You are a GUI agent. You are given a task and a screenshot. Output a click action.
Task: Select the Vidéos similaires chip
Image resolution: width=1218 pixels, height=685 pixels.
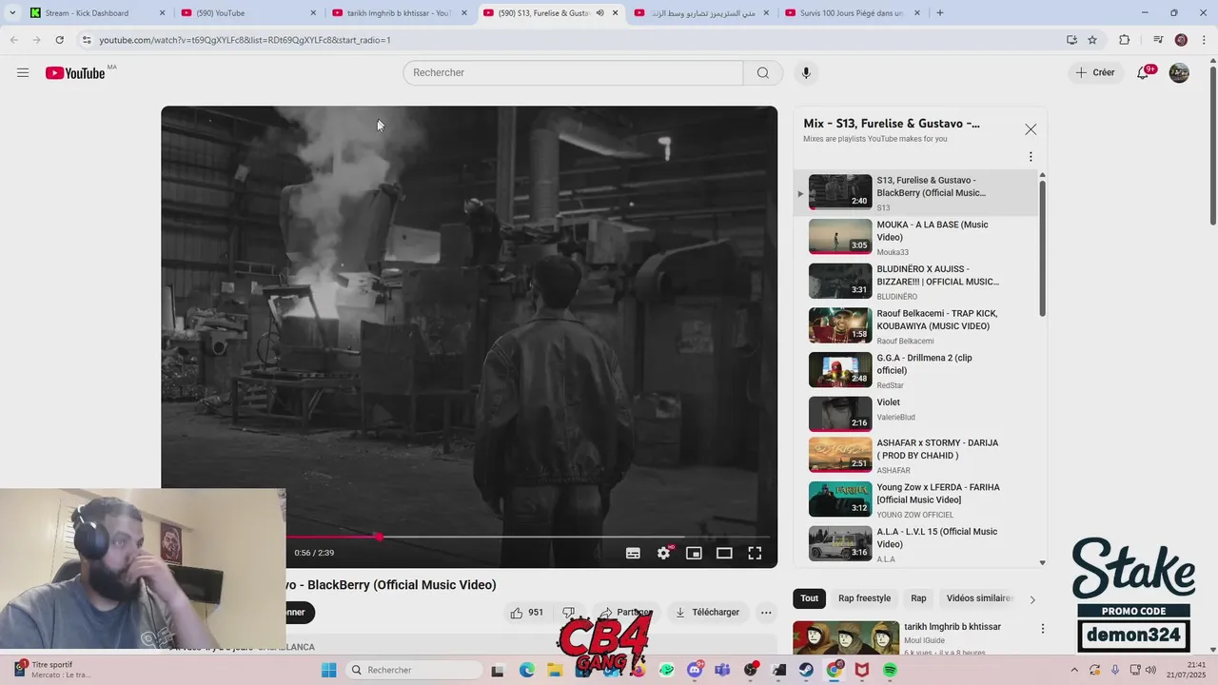(979, 598)
